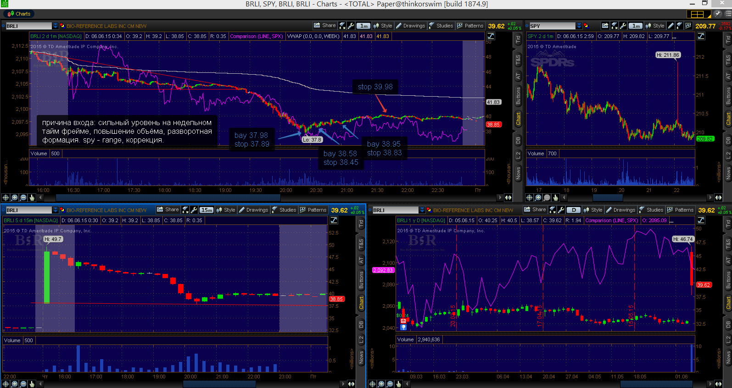Image resolution: width=732 pixels, height=388 pixels.
Task: Open symbol dropdown in bottom-right daily chart
Action: coord(422,210)
